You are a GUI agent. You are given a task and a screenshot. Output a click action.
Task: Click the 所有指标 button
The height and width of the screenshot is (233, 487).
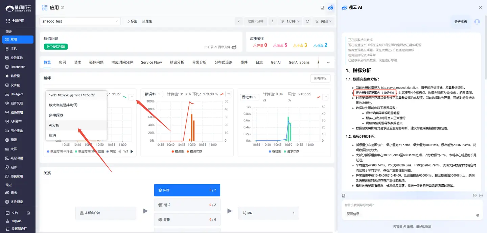pos(320,78)
